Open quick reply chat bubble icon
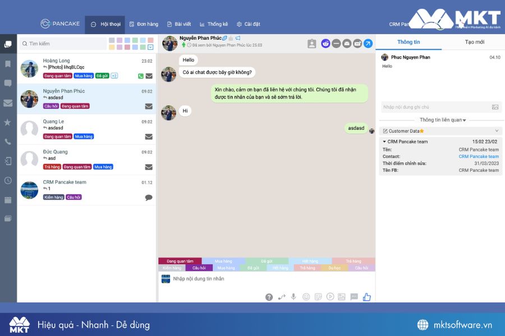The height and width of the screenshot is (336, 505). pos(354,296)
